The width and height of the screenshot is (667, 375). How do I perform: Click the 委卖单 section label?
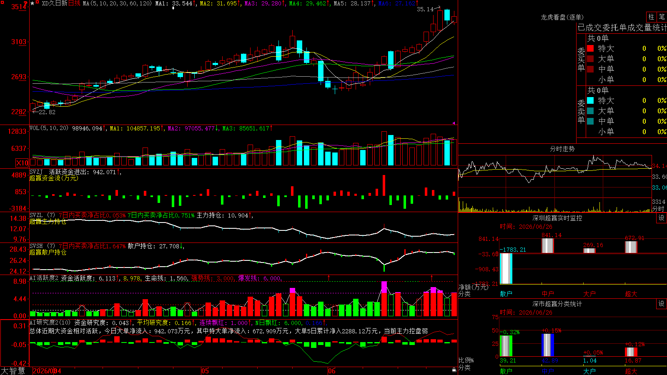point(581,112)
